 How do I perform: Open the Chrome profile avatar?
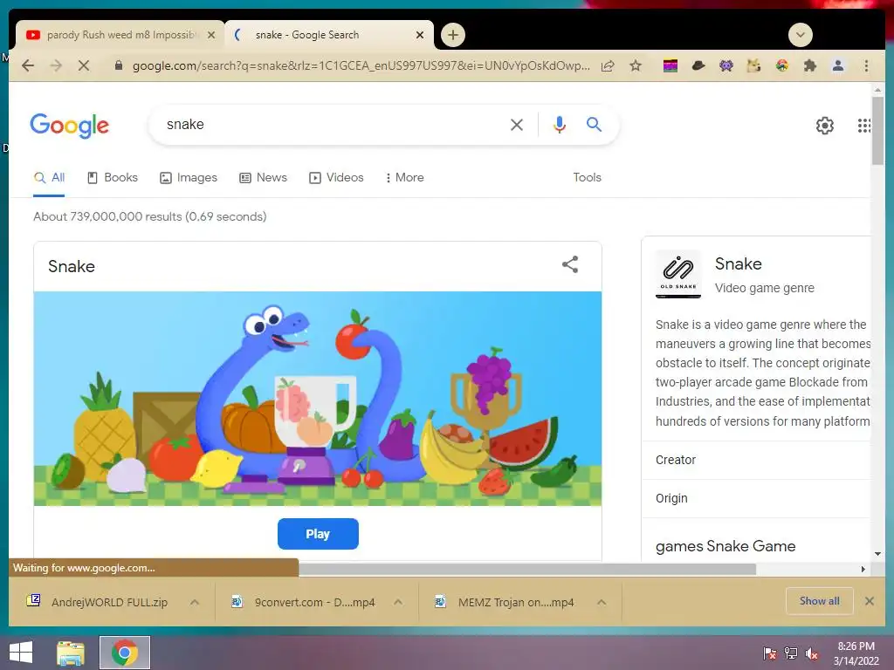point(838,65)
